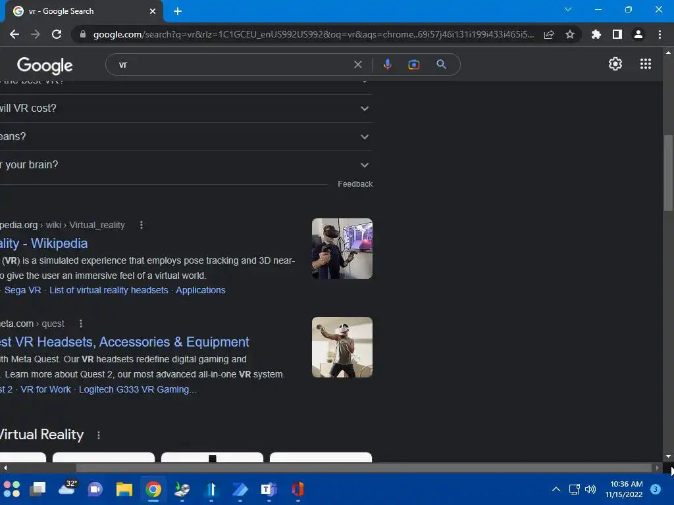This screenshot has width=674, height=505.
Task: Open Task View in taskbar
Action: [x=38, y=489]
